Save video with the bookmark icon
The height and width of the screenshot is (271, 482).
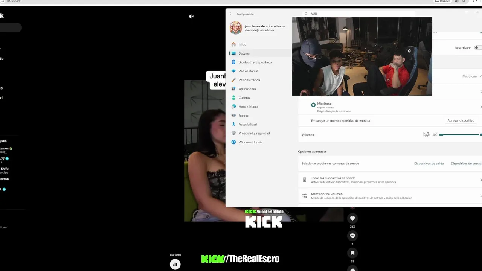coord(352,253)
